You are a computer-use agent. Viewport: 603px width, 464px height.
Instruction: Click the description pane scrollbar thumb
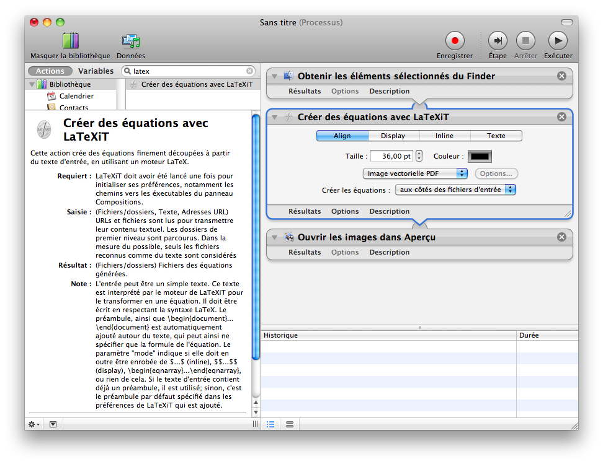coord(256,237)
